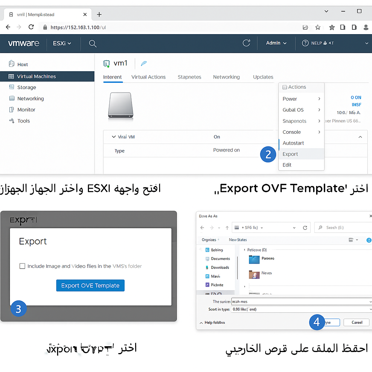
Task: Open the Admin user dropdown
Action: (x=276, y=43)
